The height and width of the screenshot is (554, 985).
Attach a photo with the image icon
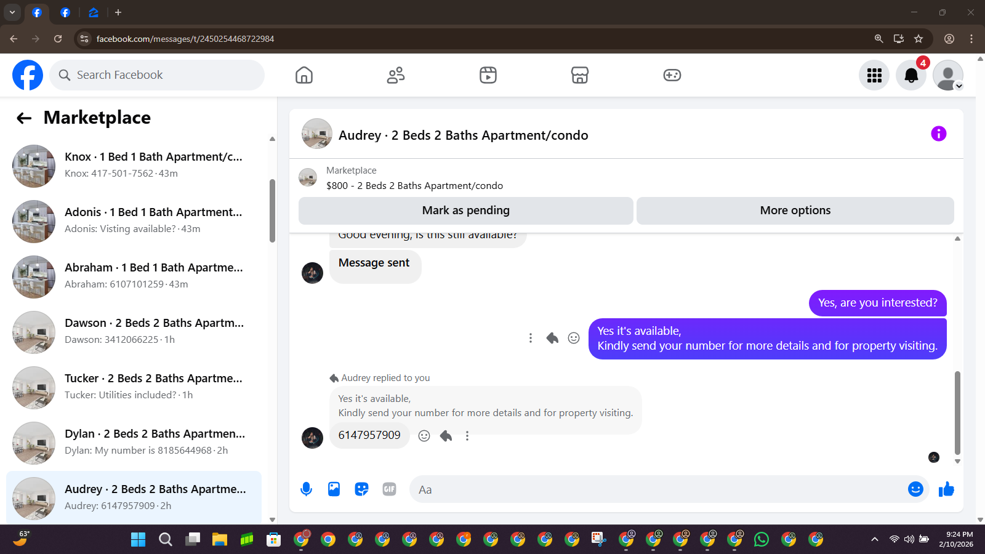click(x=334, y=489)
